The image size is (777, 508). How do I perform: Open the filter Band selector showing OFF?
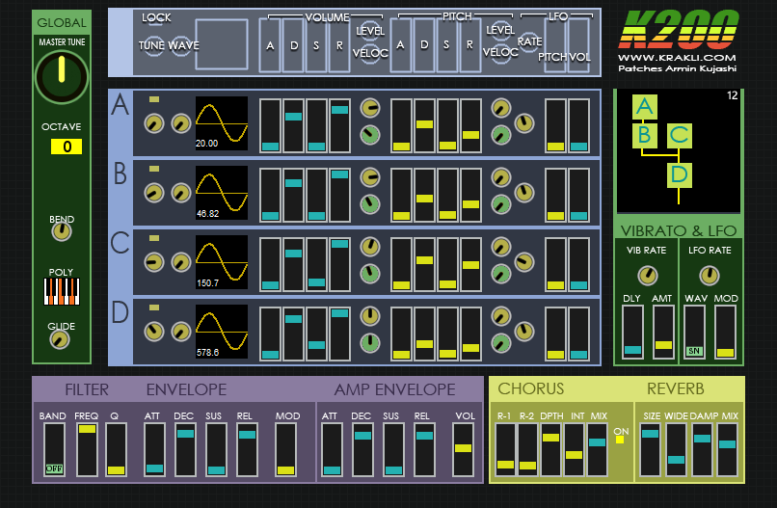pos(54,449)
